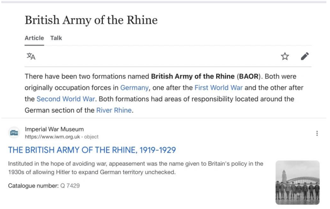Switch to the Talk tab

pyautogui.click(x=56, y=38)
